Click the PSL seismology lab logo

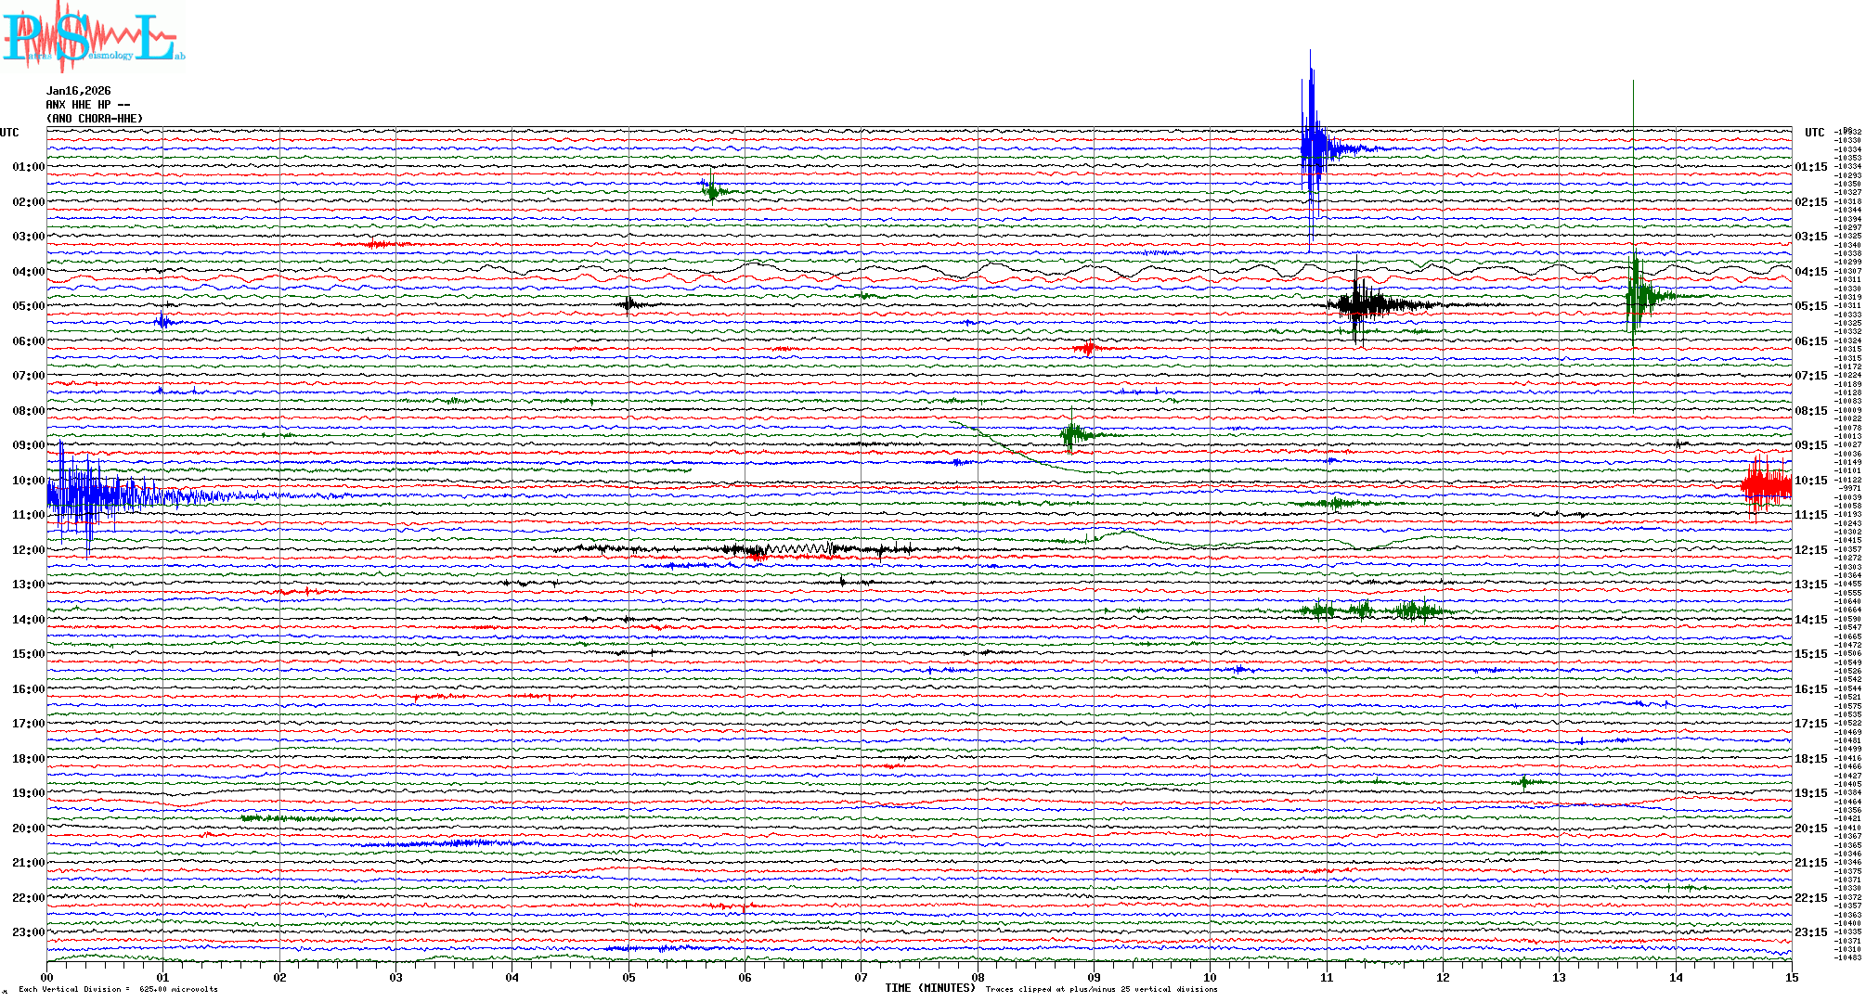pyautogui.click(x=93, y=37)
